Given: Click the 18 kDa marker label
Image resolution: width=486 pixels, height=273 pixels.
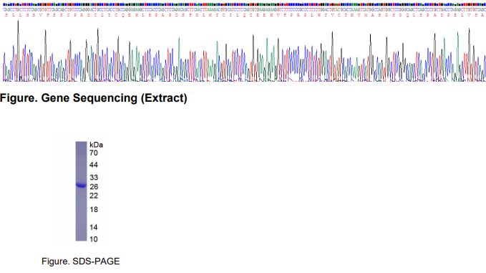Looking at the screenshot, I should click(94, 210).
